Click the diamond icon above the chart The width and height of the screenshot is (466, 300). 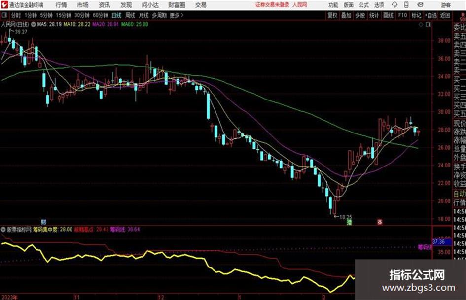[421, 25]
